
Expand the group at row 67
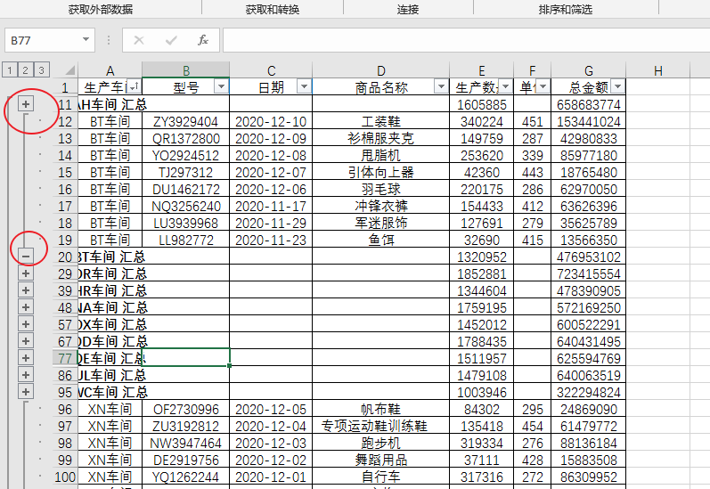(x=26, y=341)
